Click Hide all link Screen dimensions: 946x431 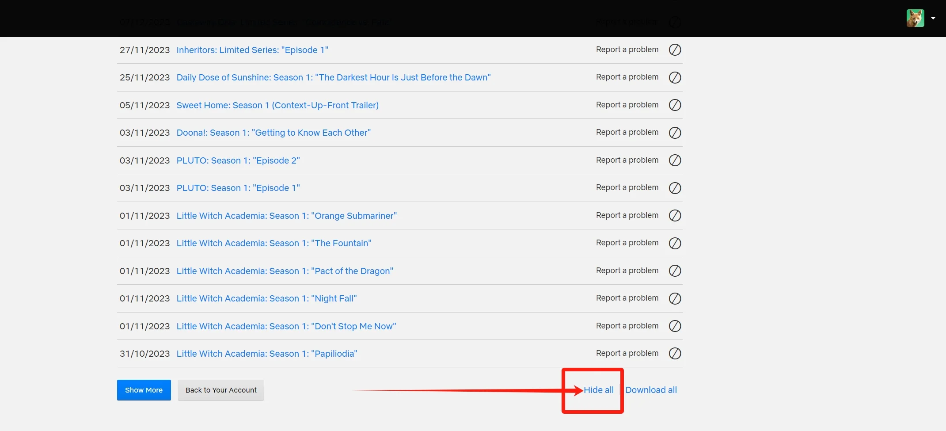click(599, 390)
